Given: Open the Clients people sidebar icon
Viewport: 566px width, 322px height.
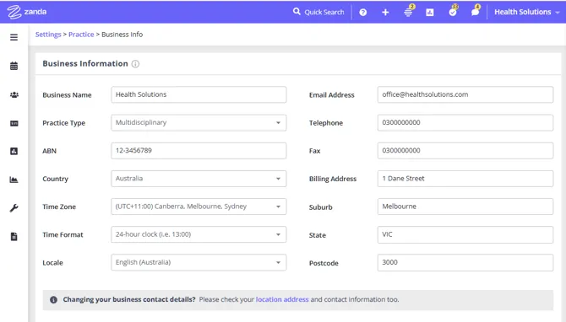Looking at the screenshot, I should point(14,94).
